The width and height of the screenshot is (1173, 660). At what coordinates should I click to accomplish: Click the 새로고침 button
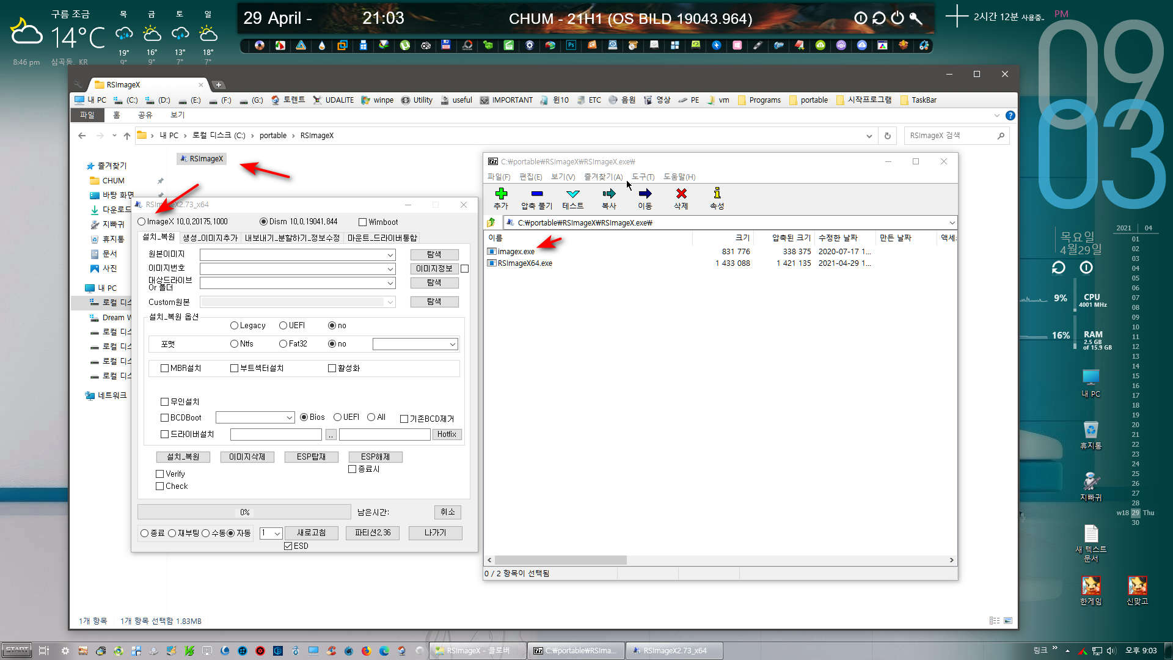point(312,533)
